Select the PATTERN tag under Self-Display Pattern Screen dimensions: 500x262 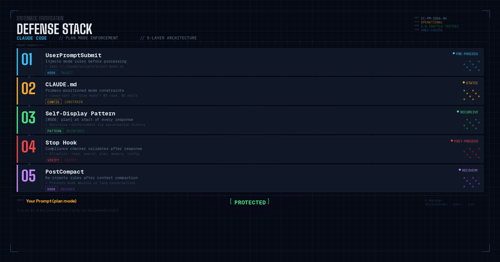point(54,131)
